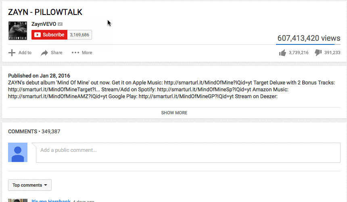Open the ZaynVEVO channel avatar
The image size is (347, 202).
[18, 31]
